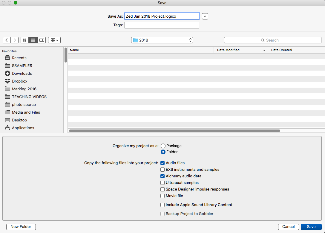Screen dimensions: 325x233
Task: Open Applications in the sidebar
Action: [19, 128]
